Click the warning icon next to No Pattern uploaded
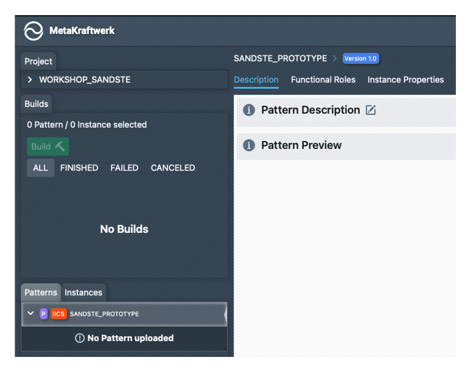This screenshot has width=471, height=374. click(x=80, y=338)
